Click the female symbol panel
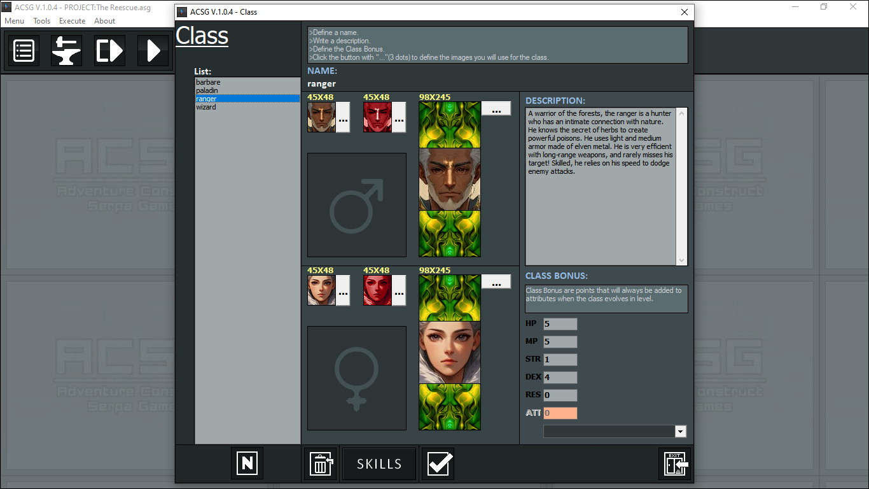This screenshot has width=869, height=489. coord(357,378)
